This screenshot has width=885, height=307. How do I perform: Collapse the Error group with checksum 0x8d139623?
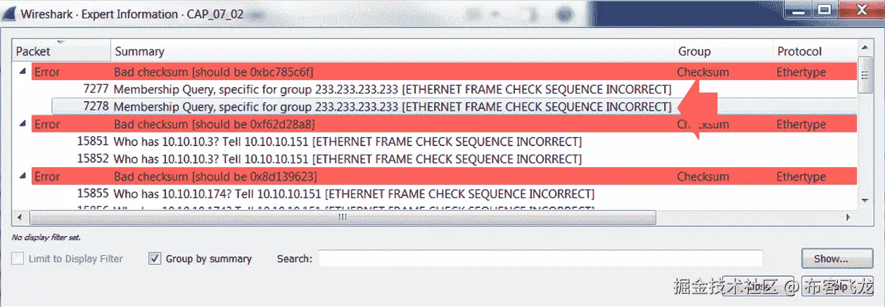[23, 176]
